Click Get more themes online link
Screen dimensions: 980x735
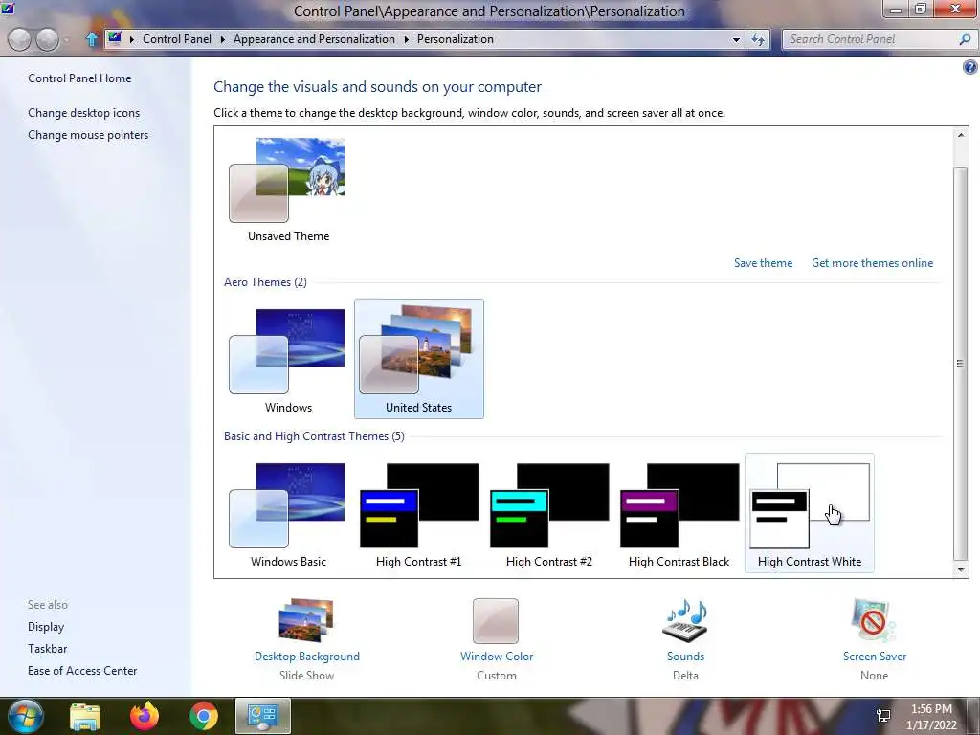tap(872, 263)
